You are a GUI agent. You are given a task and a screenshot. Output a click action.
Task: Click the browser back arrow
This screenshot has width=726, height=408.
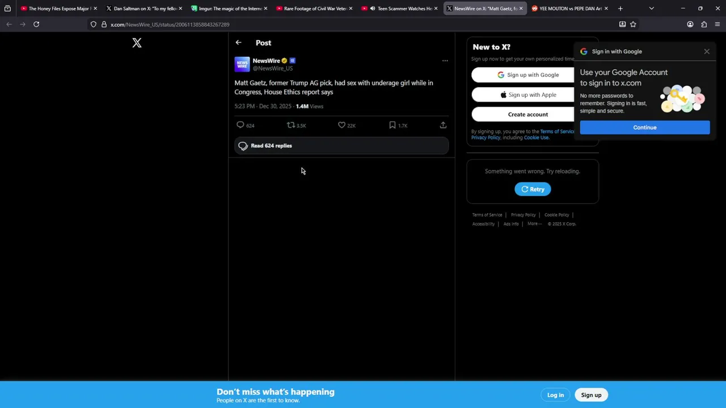(9, 24)
